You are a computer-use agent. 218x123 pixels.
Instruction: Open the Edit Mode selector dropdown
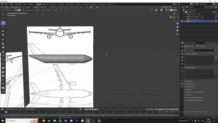coord(7,10)
